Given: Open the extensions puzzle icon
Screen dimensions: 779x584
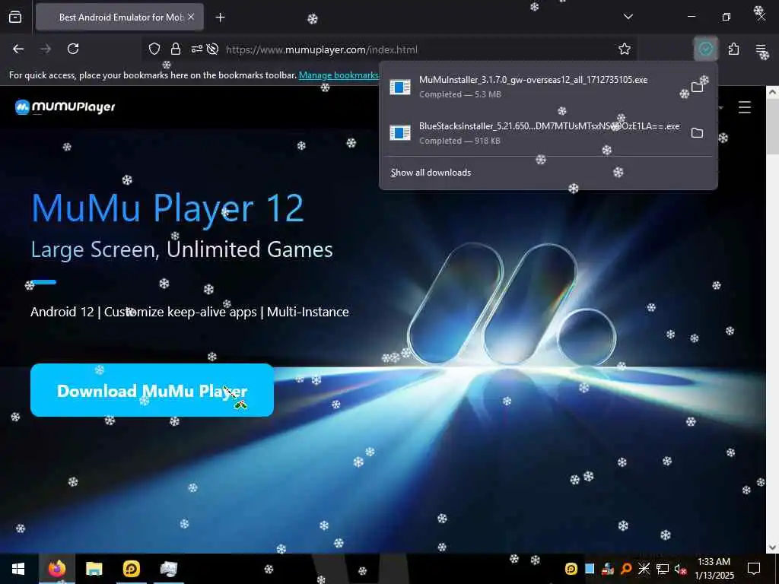Looking at the screenshot, I should pyautogui.click(x=733, y=49).
